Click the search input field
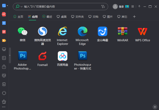This screenshot has width=159, height=110. pyautogui.click(x=61, y=6)
